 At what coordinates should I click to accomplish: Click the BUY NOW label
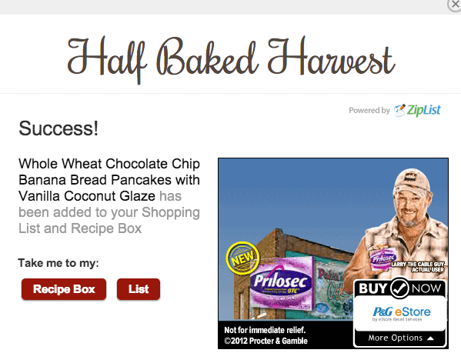click(400, 288)
